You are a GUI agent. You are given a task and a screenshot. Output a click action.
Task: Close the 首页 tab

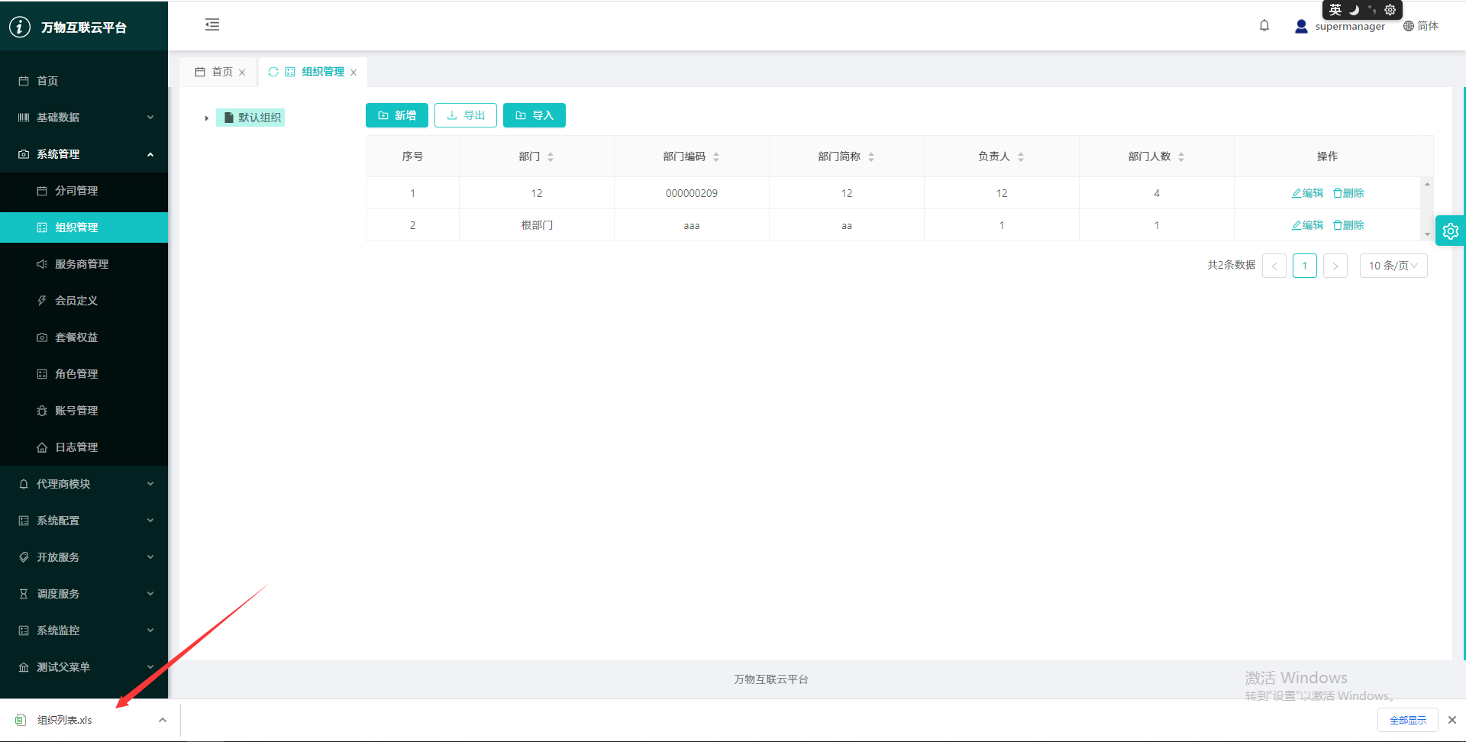[x=242, y=73]
